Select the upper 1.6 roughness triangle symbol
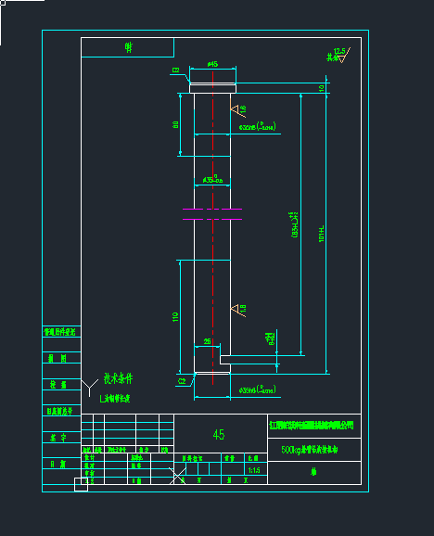Screen dimensions: 434x536 (x=238, y=110)
